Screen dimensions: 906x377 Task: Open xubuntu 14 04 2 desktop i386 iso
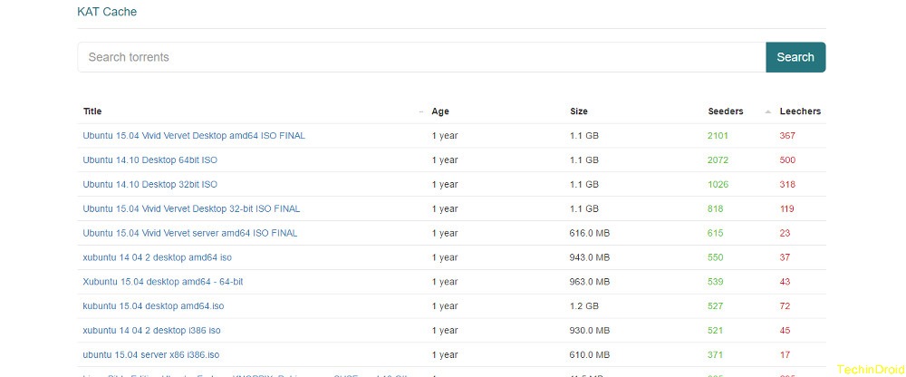[x=151, y=331]
